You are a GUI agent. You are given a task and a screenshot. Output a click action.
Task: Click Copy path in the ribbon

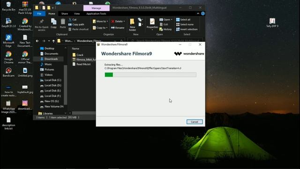point(76,24)
